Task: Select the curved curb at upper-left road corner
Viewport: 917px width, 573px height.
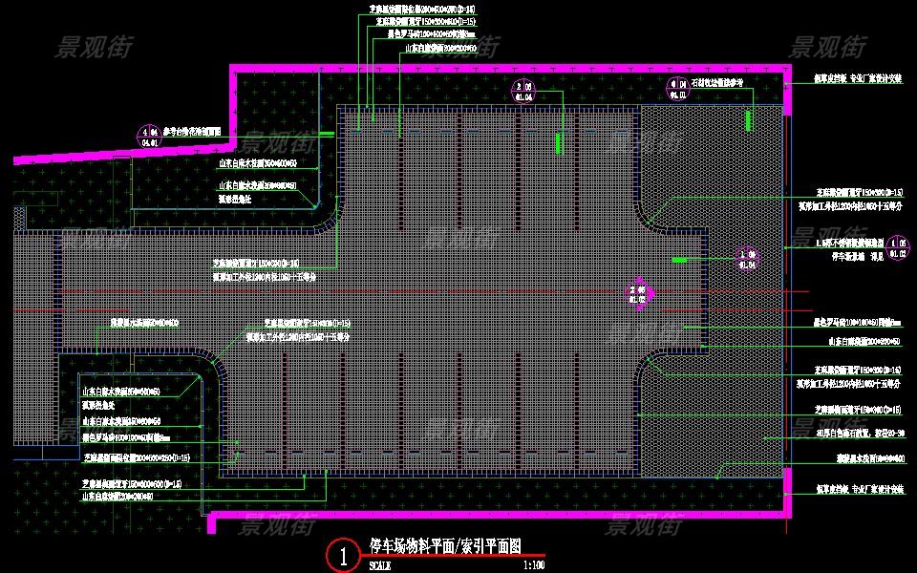Action: click(331, 223)
